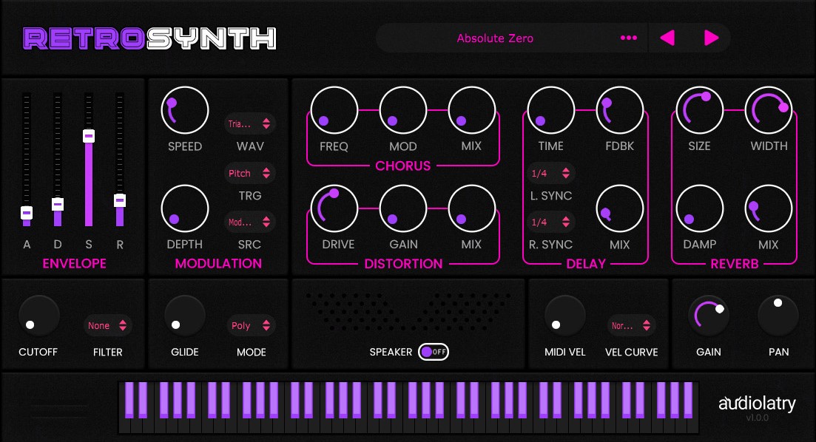Click the Distortion DRIVE knob
The height and width of the screenshot is (442, 816).
pyautogui.click(x=334, y=208)
